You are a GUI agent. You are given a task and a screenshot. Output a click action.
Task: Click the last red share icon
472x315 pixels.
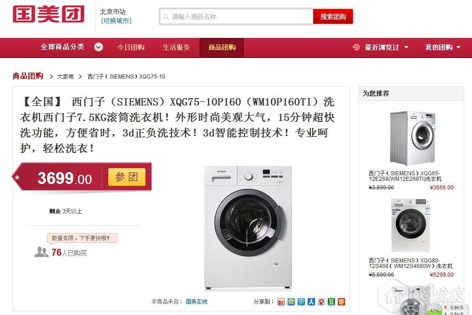(341, 302)
